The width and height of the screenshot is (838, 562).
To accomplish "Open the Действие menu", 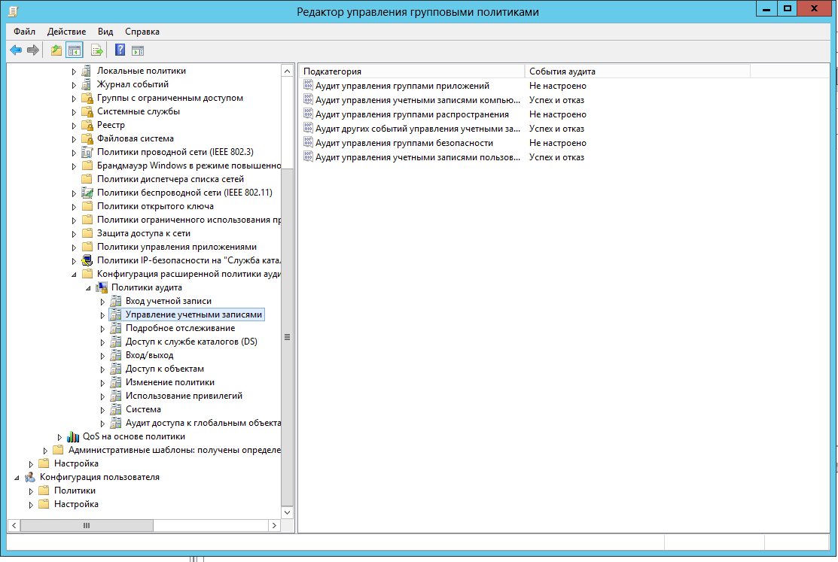I will 66,32.
